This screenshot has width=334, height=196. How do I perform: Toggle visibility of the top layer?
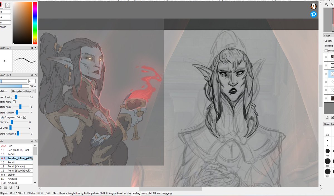click(326, 57)
